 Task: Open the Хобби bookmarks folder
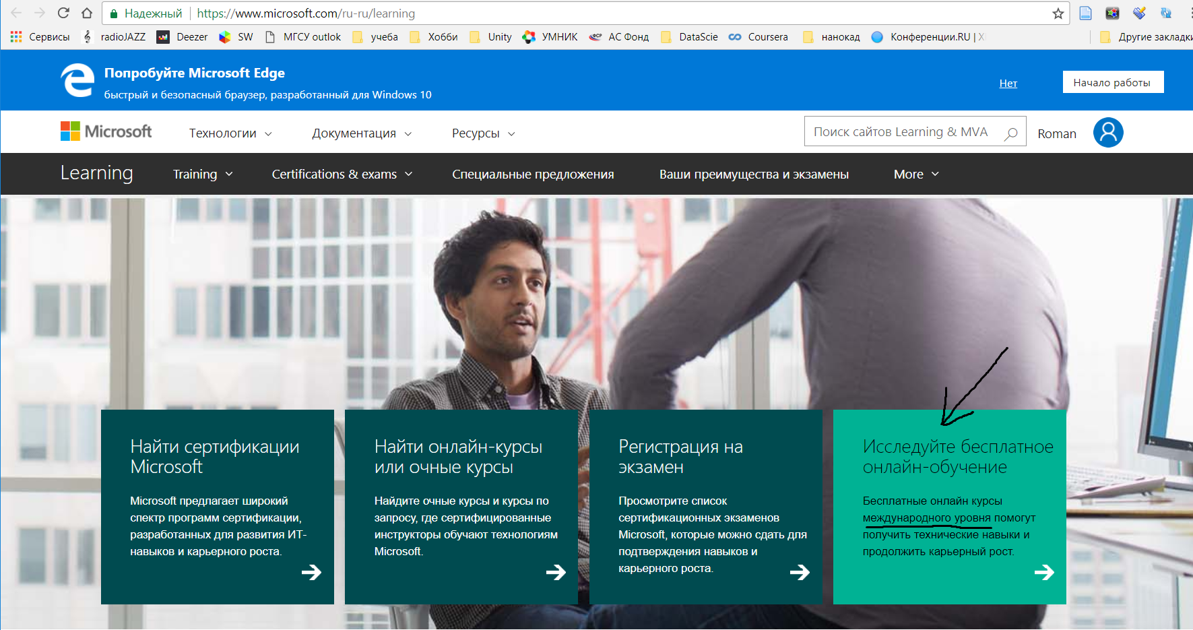click(433, 37)
